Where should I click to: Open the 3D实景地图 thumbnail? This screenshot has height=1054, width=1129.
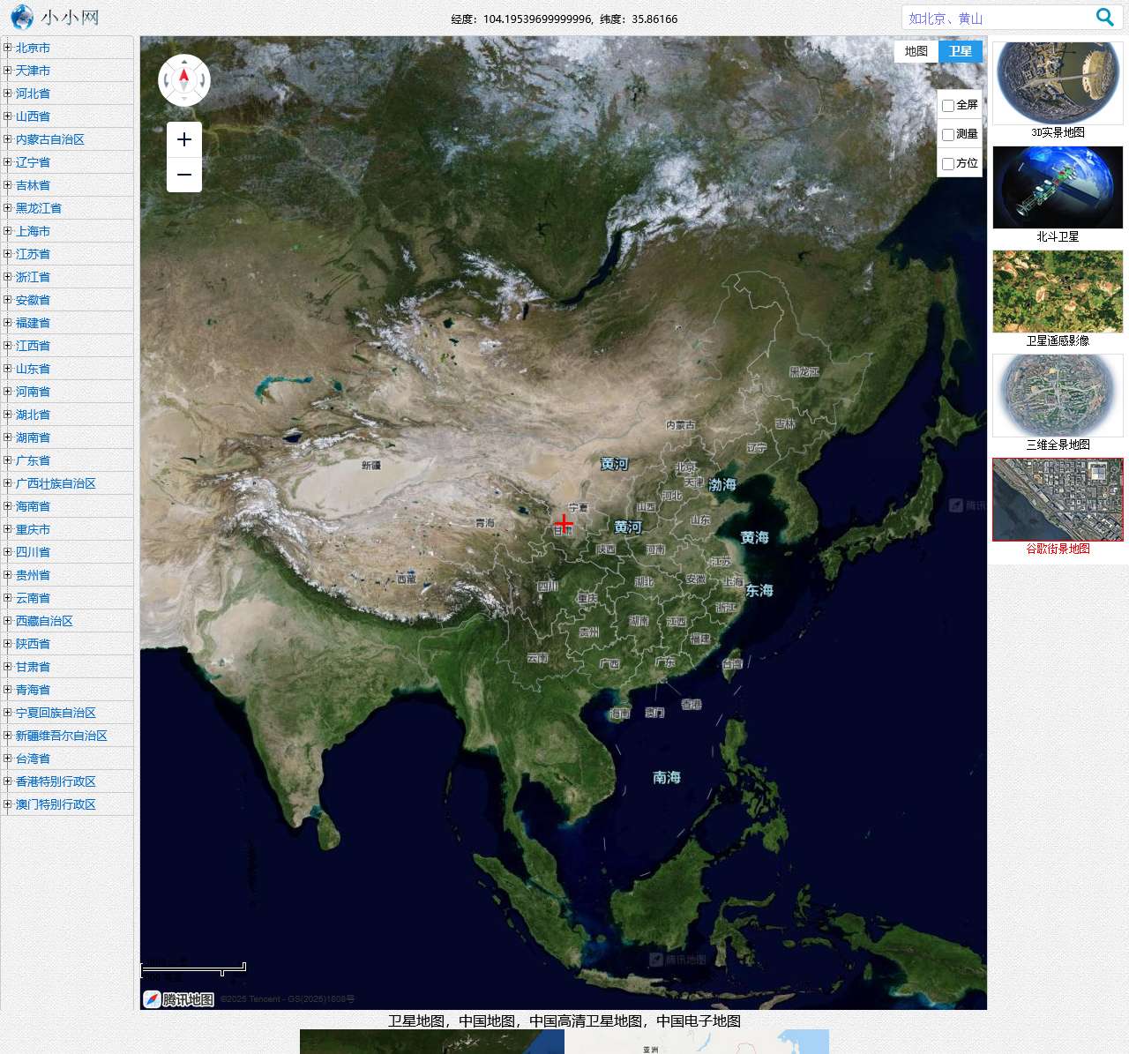pos(1058,84)
